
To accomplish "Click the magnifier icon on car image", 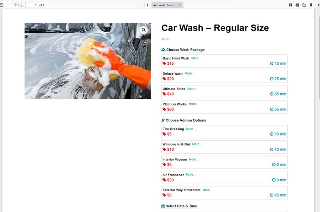I will [144, 30].
